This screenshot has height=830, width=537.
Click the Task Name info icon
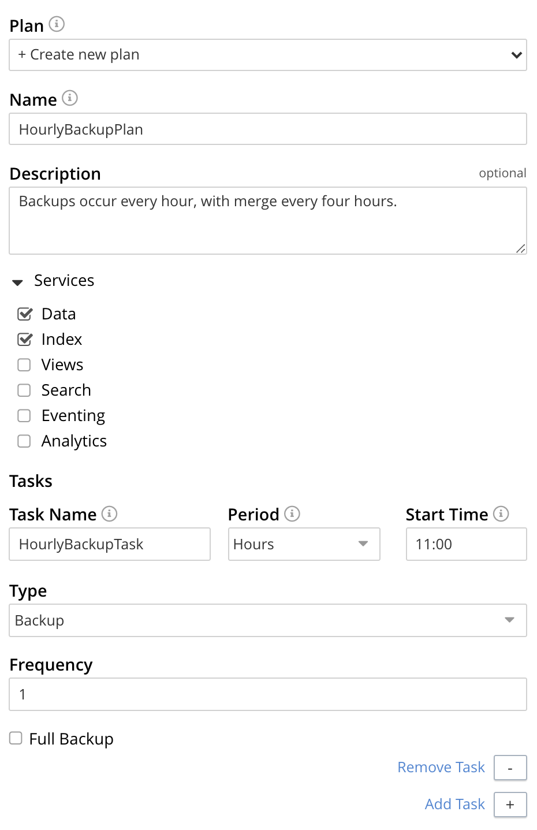109,513
